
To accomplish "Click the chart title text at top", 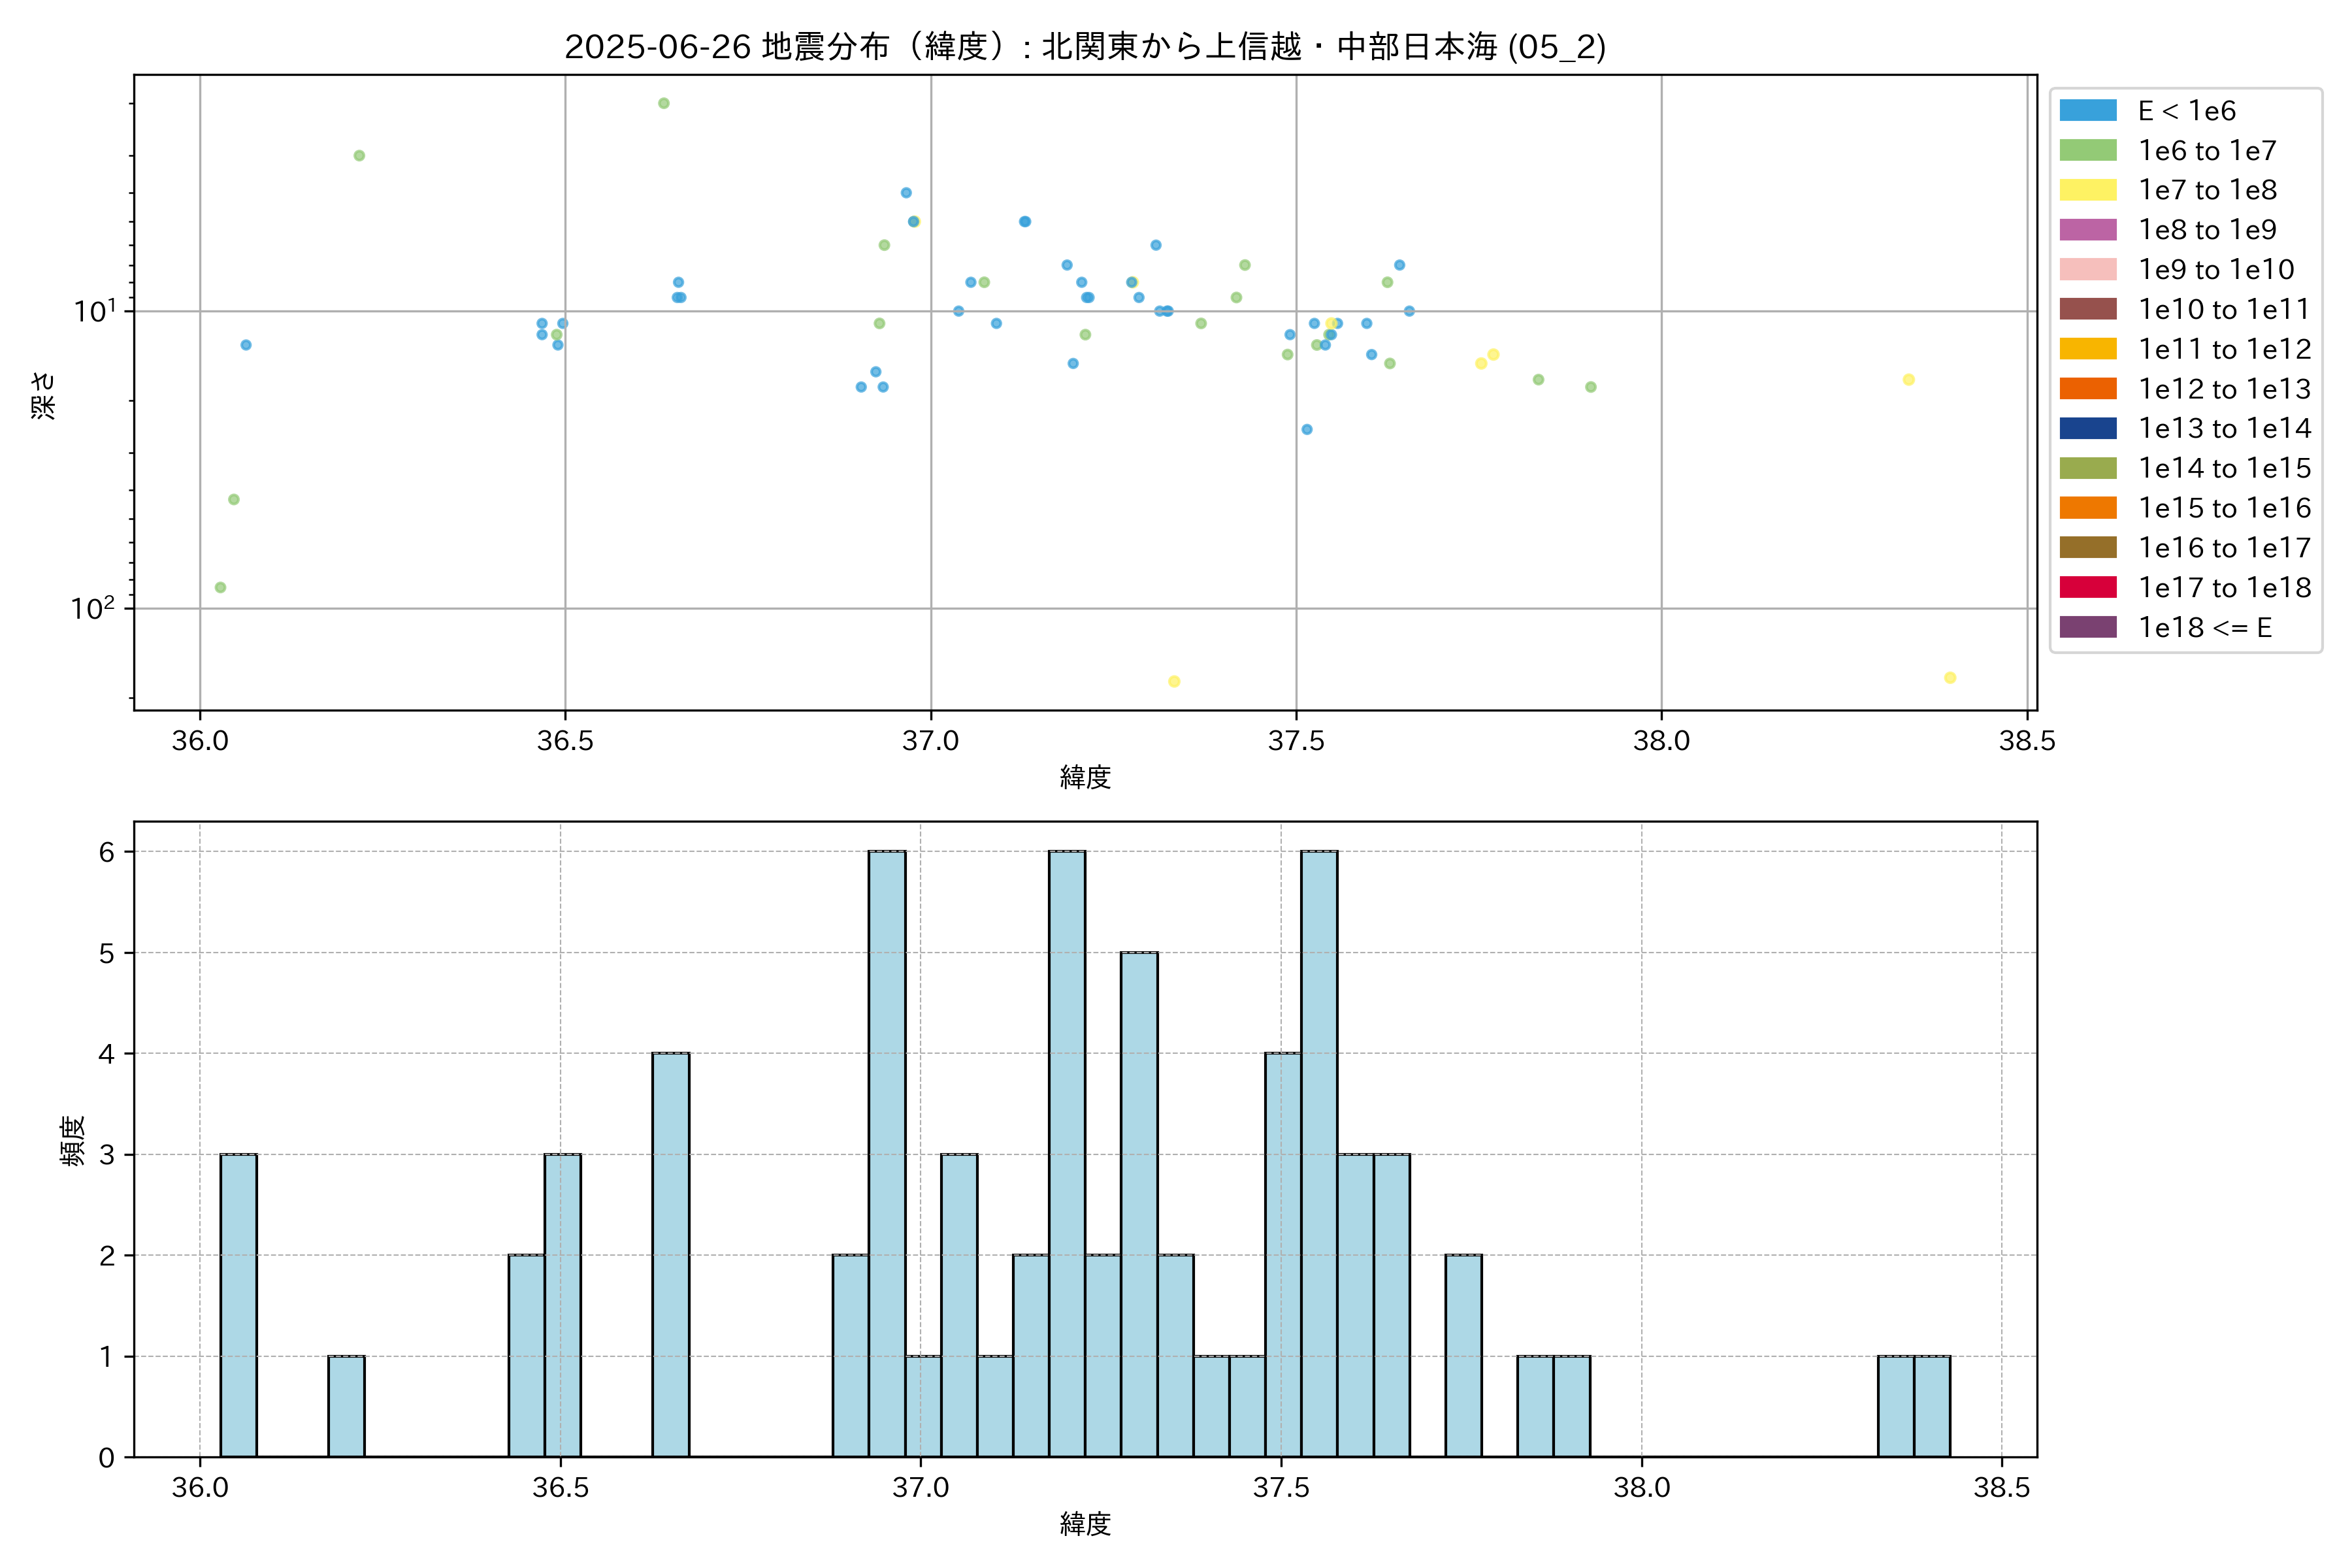I will (1085, 46).
